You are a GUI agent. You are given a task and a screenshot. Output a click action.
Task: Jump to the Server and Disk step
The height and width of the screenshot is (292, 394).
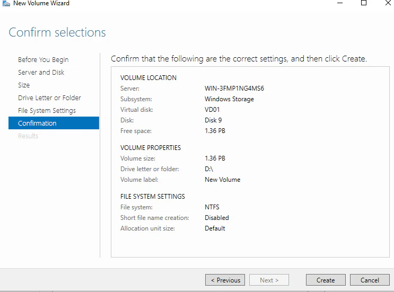pos(41,72)
